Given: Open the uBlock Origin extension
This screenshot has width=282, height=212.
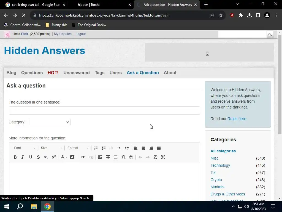Looking at the screenshot, I should (x=232, y=15).
